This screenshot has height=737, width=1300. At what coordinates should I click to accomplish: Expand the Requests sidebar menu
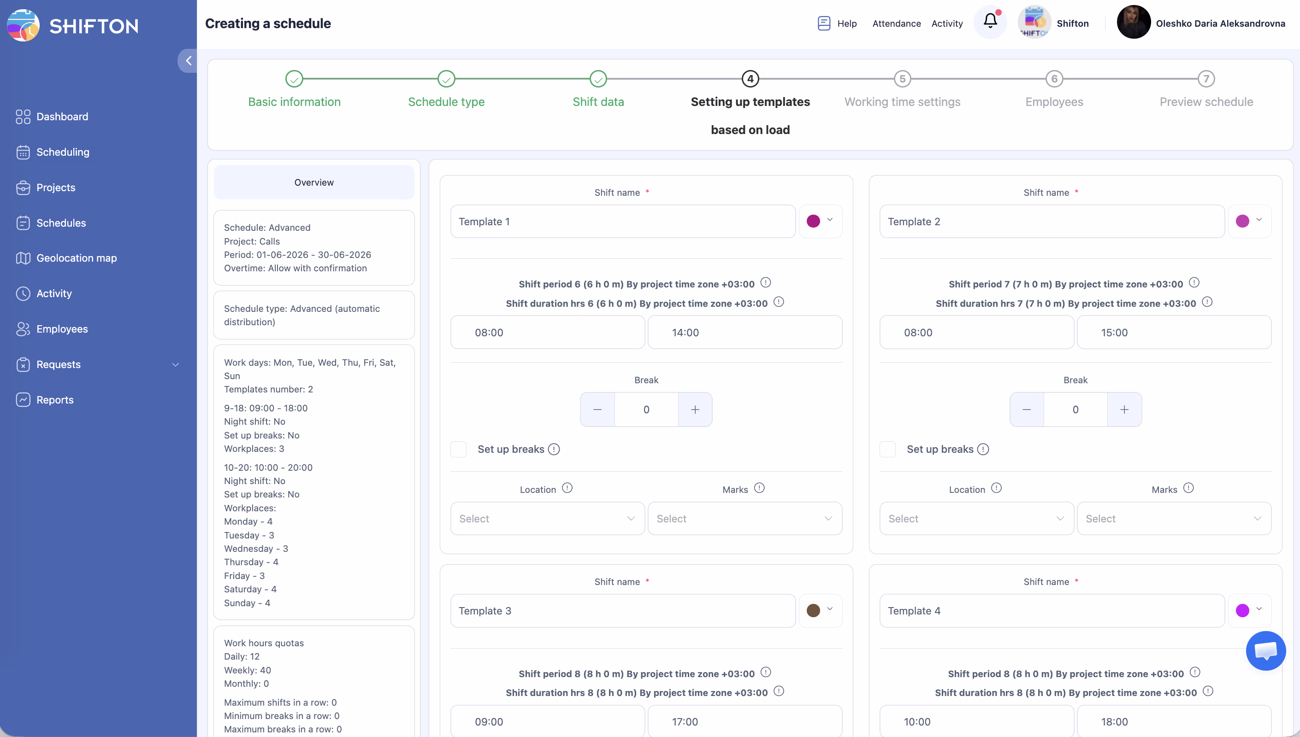[175, 364]
